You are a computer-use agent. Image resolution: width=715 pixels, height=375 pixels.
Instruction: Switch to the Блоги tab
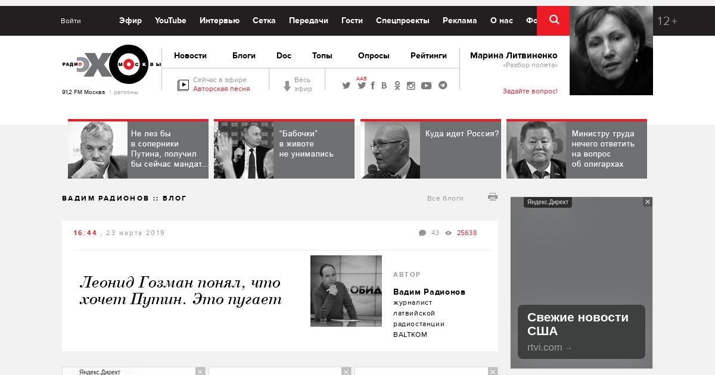(244, 55)
